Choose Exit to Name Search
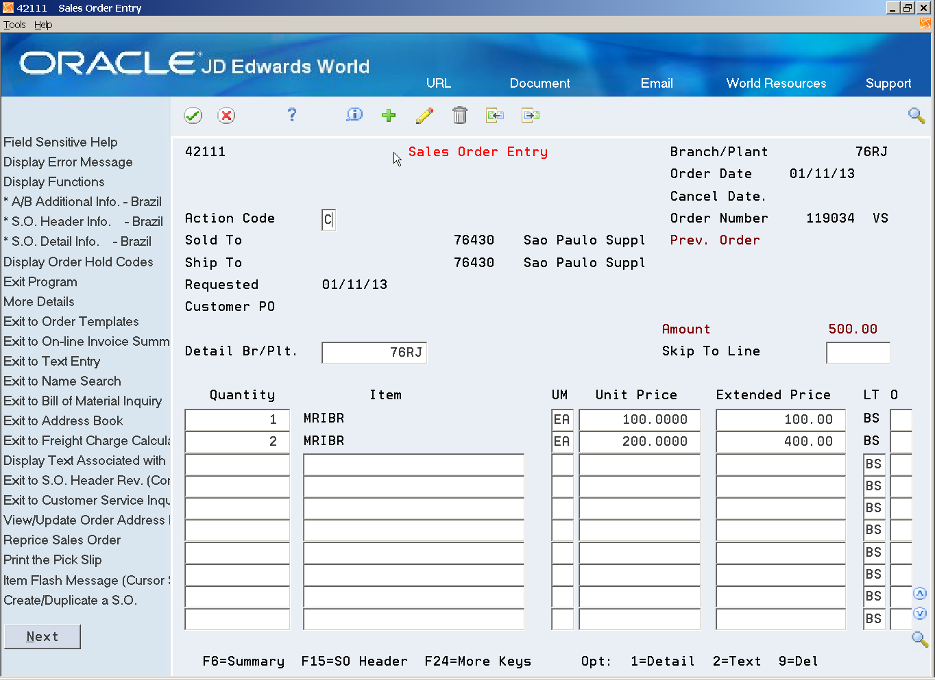 click(x=62, y=381)
